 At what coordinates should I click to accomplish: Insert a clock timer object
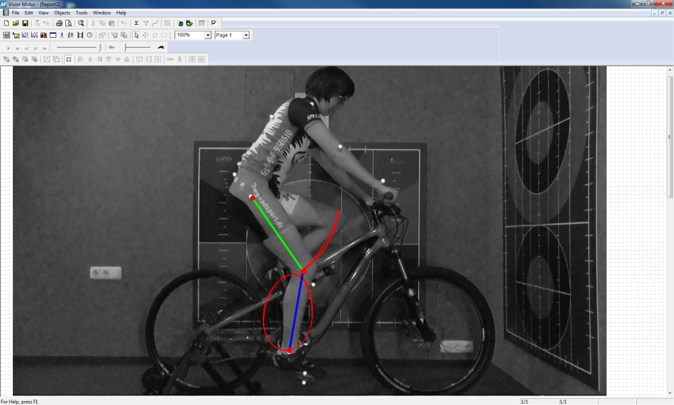[x=90, y=35]
